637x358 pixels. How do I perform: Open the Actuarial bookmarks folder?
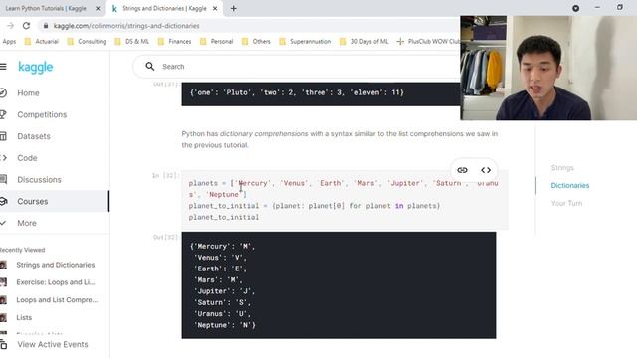(x=42, y=42)
